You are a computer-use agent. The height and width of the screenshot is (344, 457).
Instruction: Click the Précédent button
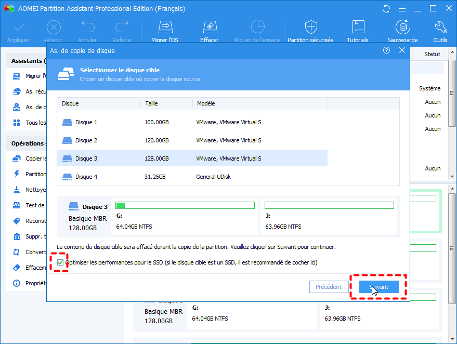[329, 287]
